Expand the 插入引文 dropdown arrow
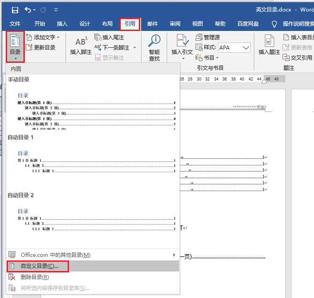This screenshot has height=298, width=314. tap(183, 59)
